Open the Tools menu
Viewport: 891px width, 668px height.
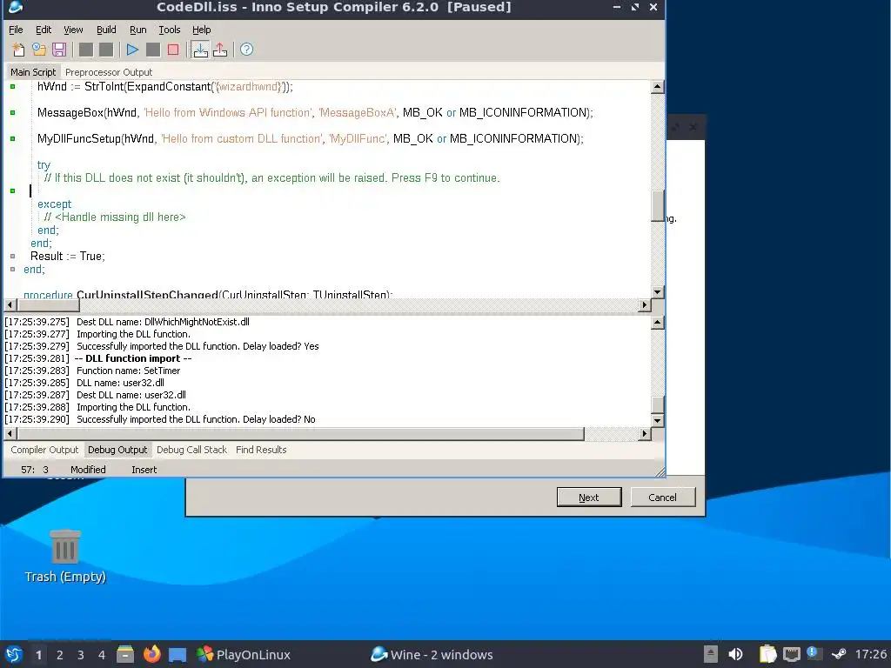(x=170, y=30)
